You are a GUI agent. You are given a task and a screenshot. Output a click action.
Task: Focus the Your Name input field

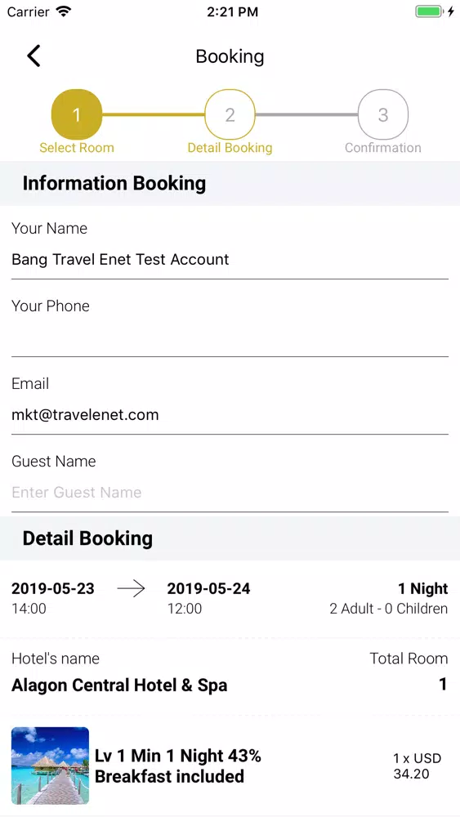point(230,260)
